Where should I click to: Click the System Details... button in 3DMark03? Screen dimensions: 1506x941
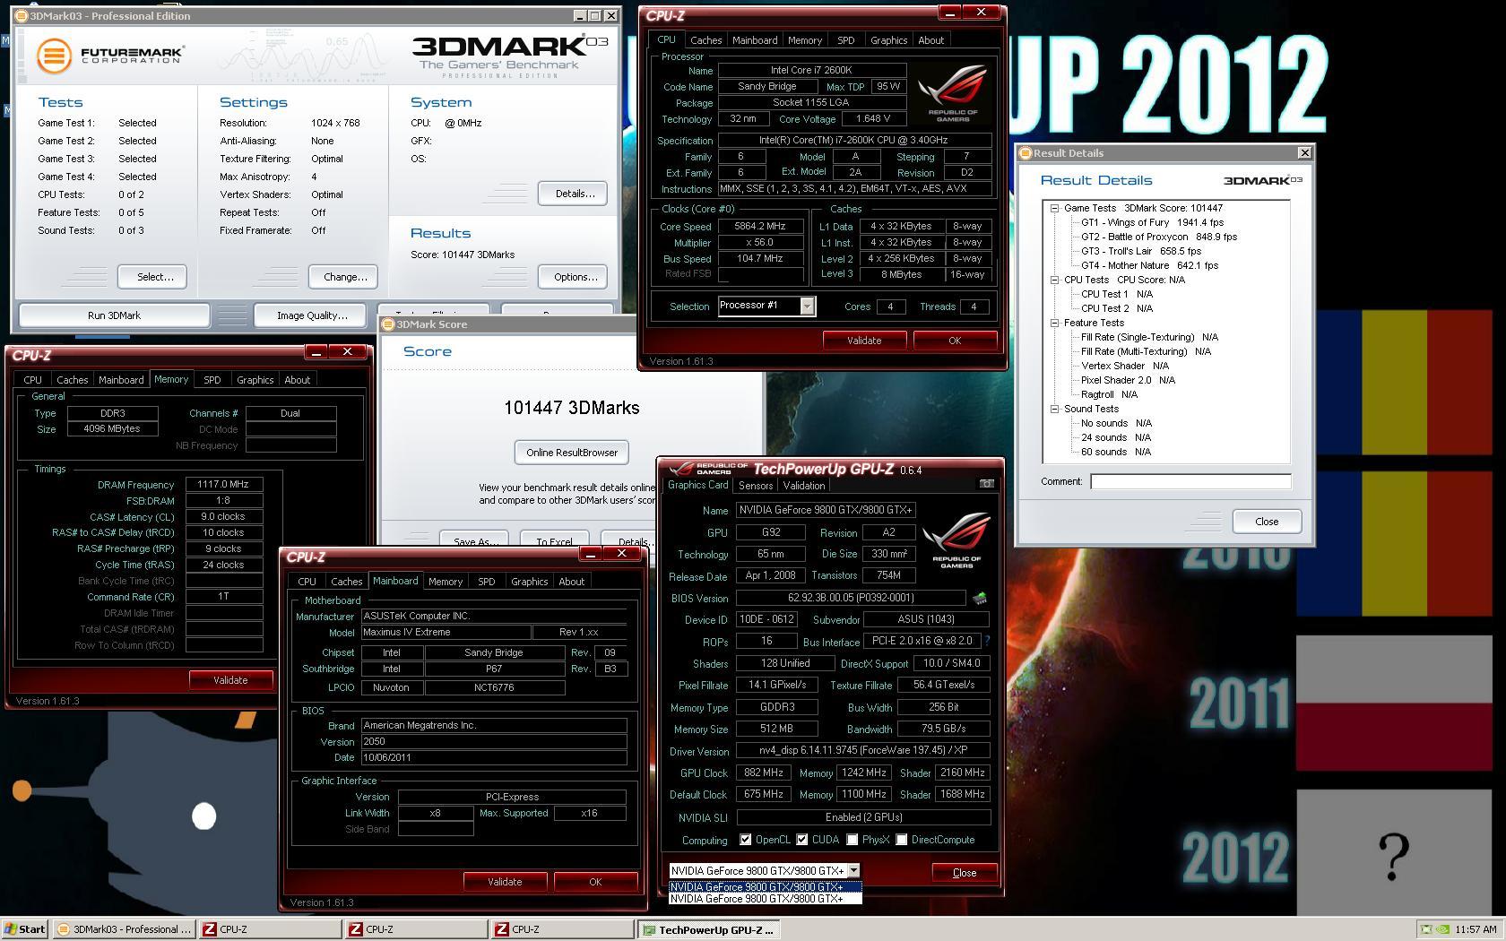(x=575, y=194)
